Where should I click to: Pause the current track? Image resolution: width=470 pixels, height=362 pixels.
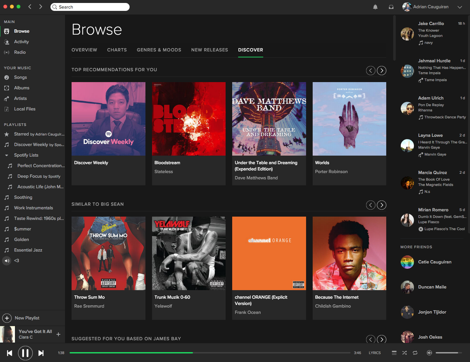pyautogui.click(x=25, y=353)
